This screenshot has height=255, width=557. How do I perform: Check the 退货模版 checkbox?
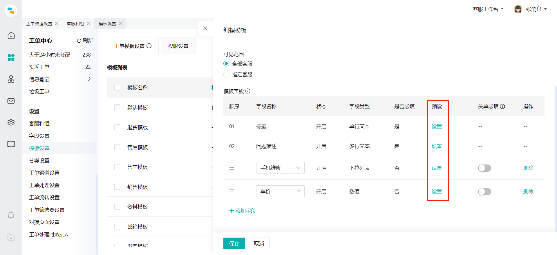pyautogui.click(x=117, y=127)
